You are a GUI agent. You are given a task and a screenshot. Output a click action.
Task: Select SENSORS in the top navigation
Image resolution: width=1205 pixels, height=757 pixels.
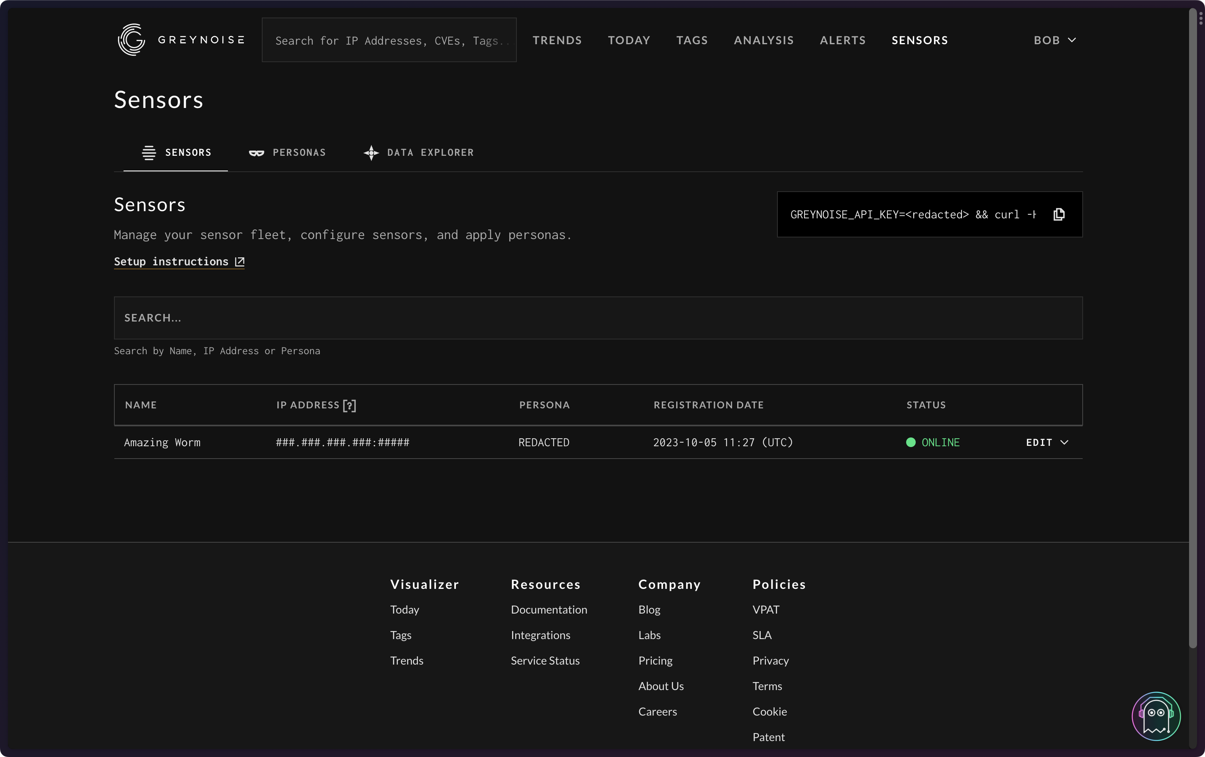coord(919,40)
